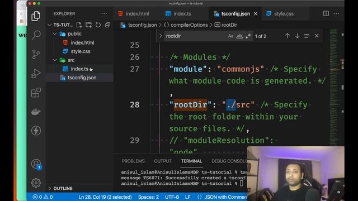Click New File icon in explorer header
The image size is (358, 201).
[x=79, y=25]
